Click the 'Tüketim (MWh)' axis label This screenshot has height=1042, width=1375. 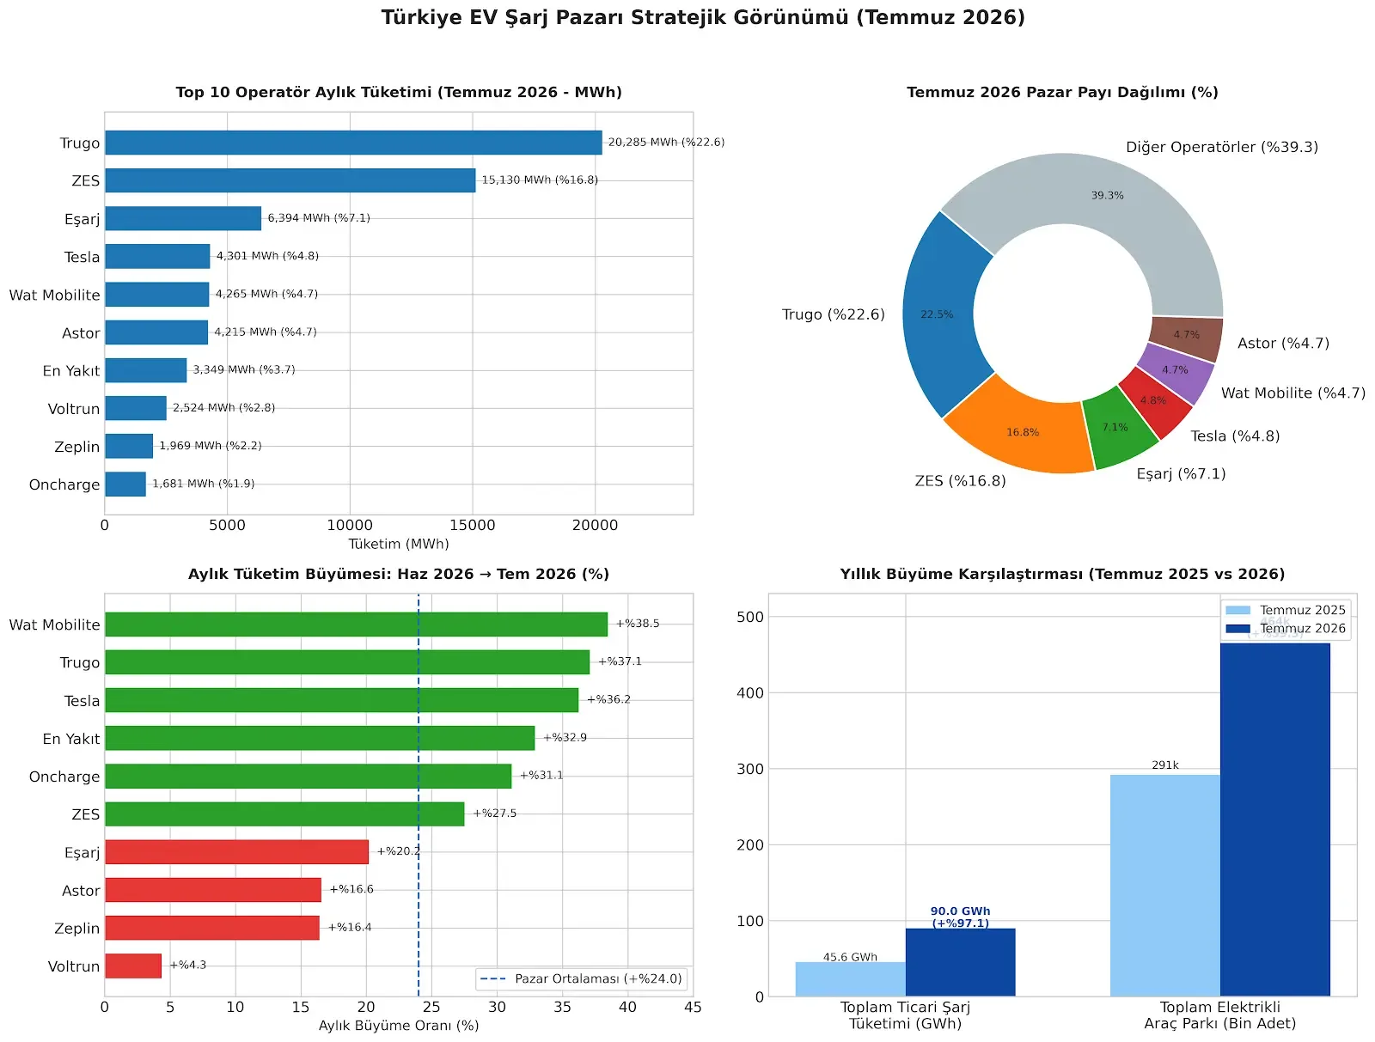click(399, 544)
